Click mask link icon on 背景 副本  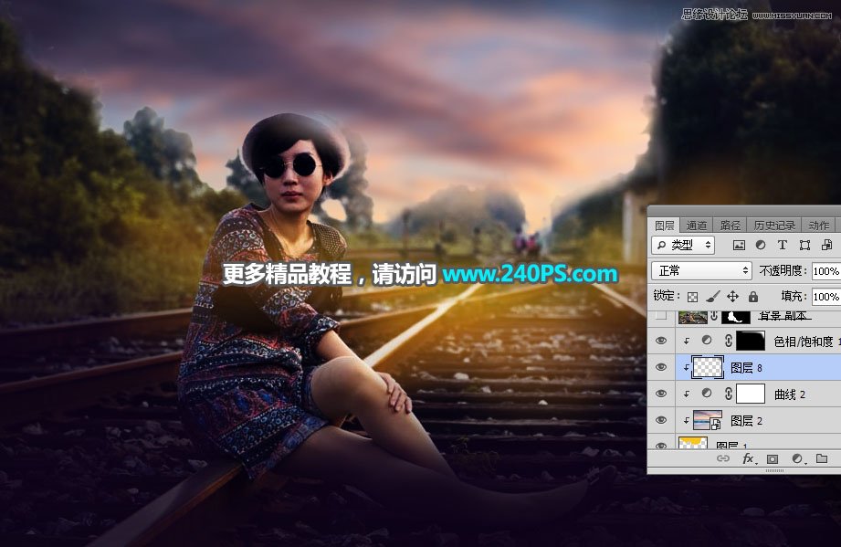(x=714, y=316)
